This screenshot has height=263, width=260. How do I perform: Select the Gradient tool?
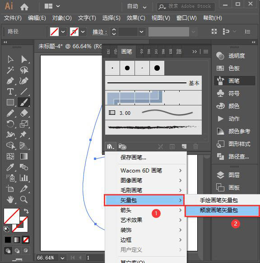point(24,156)
